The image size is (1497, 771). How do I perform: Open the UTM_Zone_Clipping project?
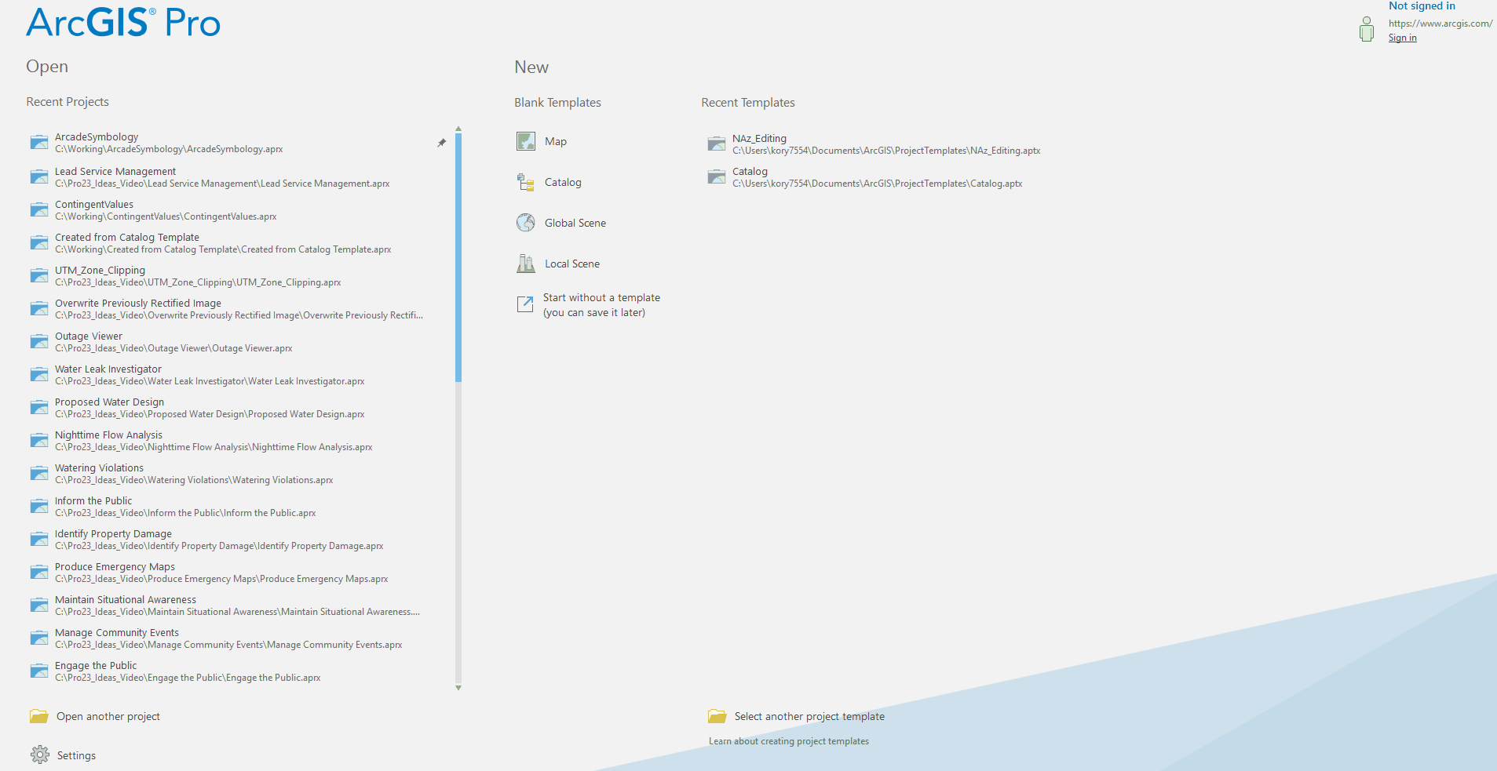pyautogui.click(x=100, y=270)
